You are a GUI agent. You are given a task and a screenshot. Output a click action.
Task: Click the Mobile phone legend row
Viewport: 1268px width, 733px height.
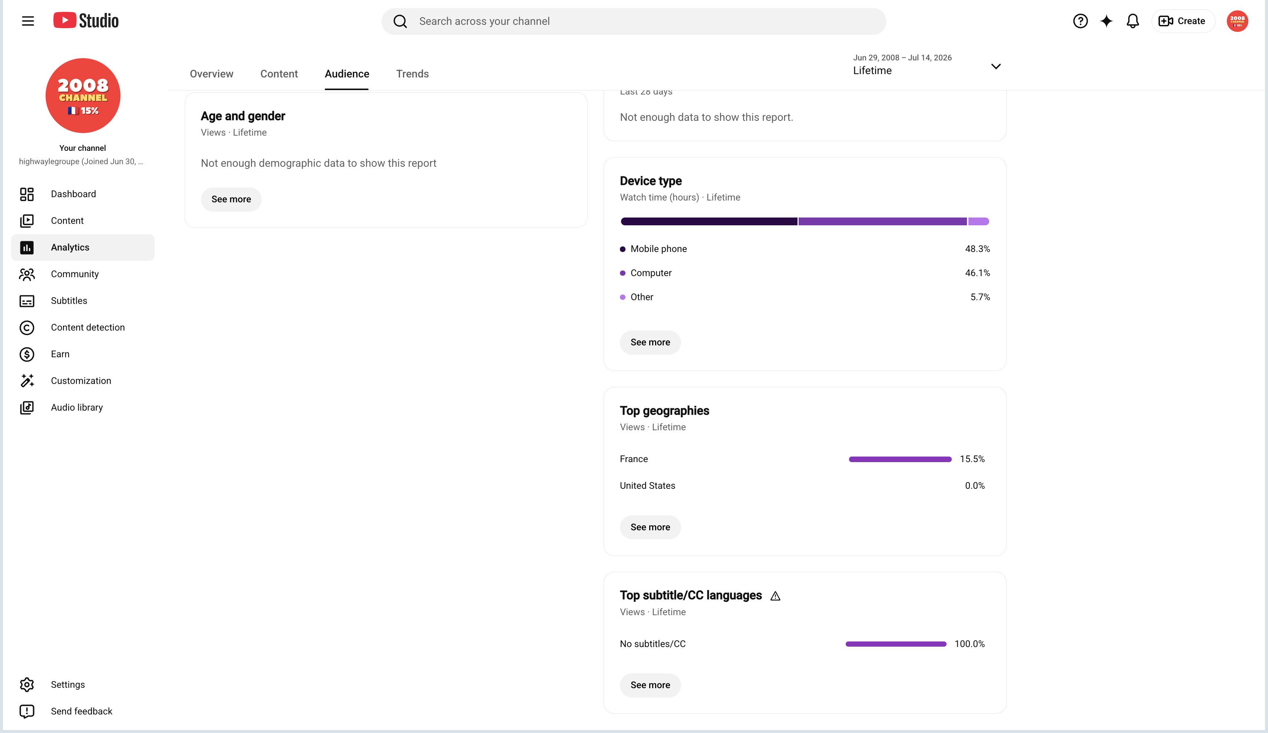point(805,249)
